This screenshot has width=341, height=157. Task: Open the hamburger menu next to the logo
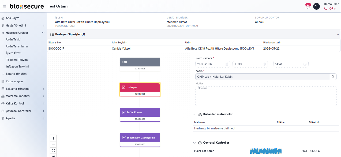5,6
